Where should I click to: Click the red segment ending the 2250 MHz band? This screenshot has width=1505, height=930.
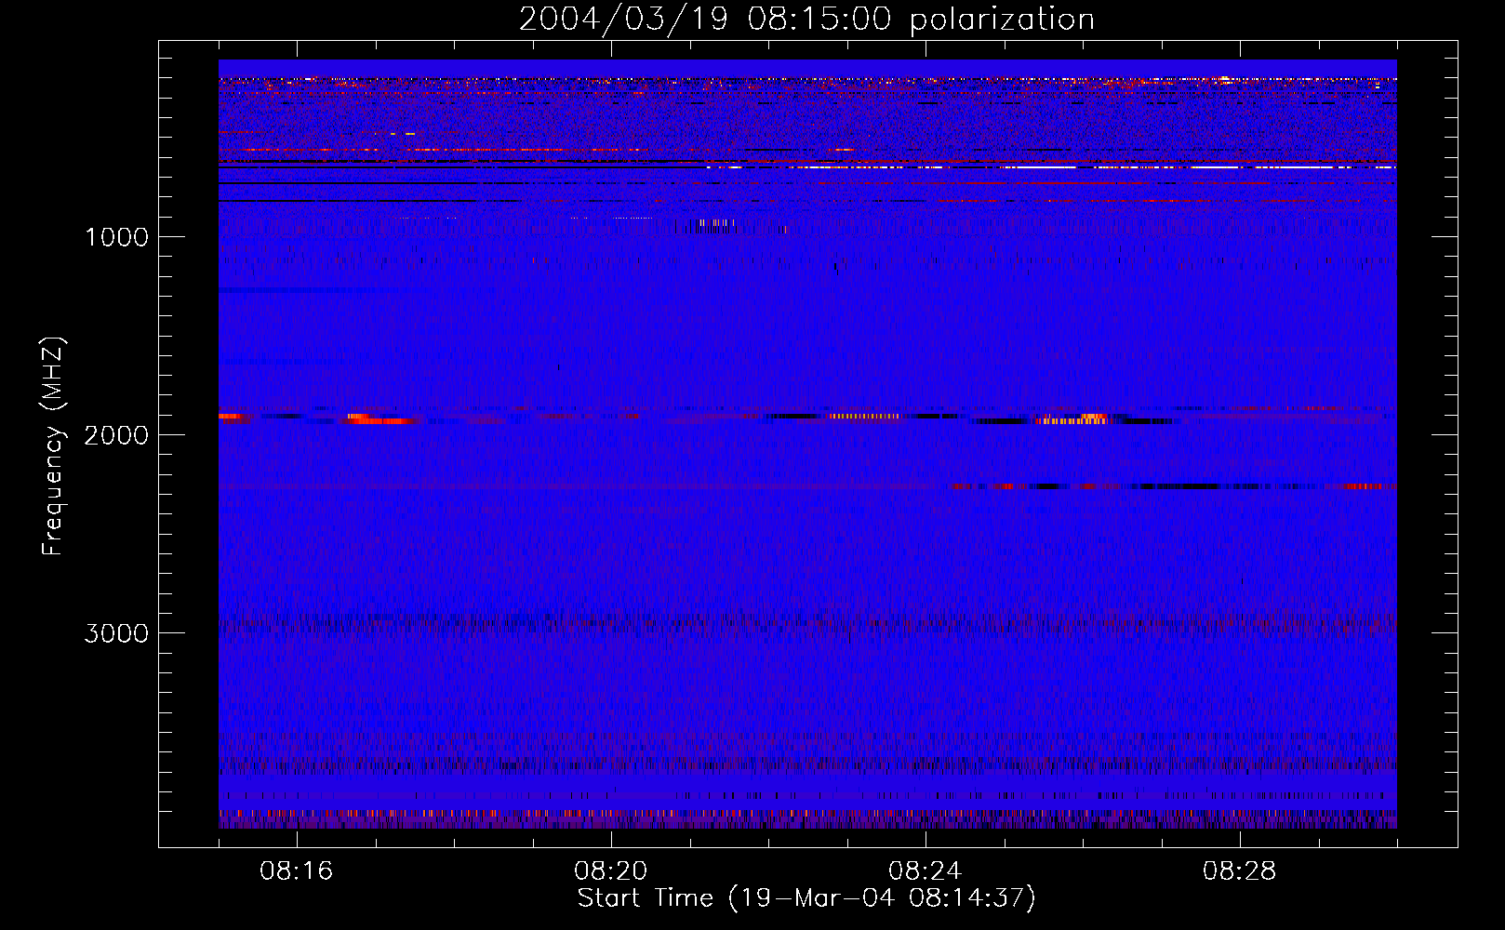pos(1371,485)
